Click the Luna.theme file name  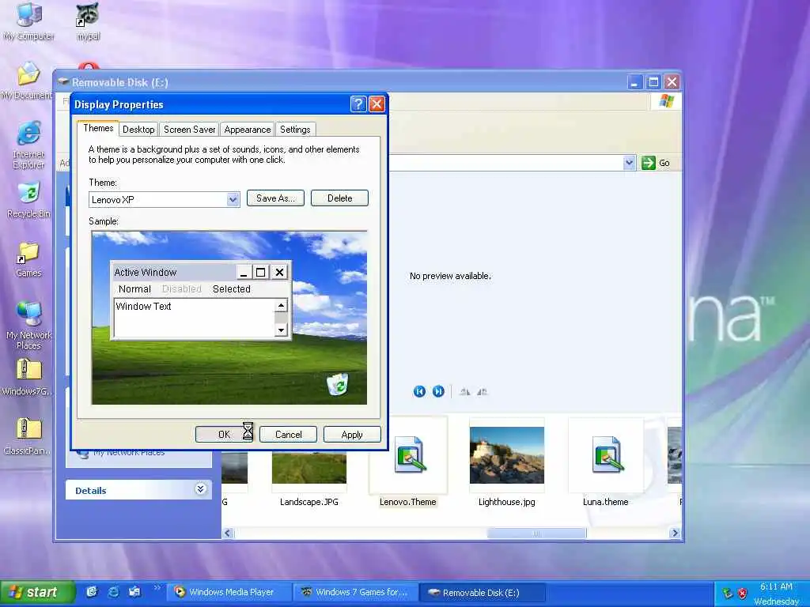tap(605, 502)
